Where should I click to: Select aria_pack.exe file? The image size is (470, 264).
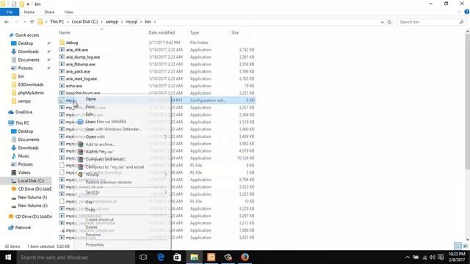tap(78, 72)
